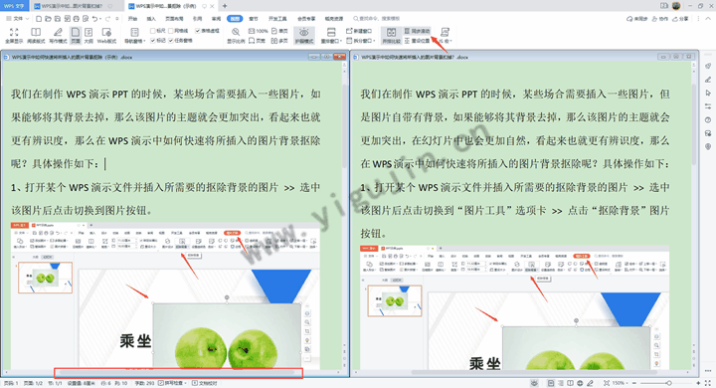Click the status bar zoom slider handle

pyautogui.click(x=669, y=383)
